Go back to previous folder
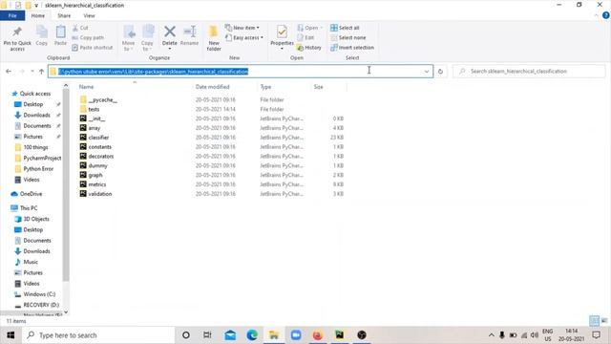The image size is (611, 344). (x=9, y=72)
